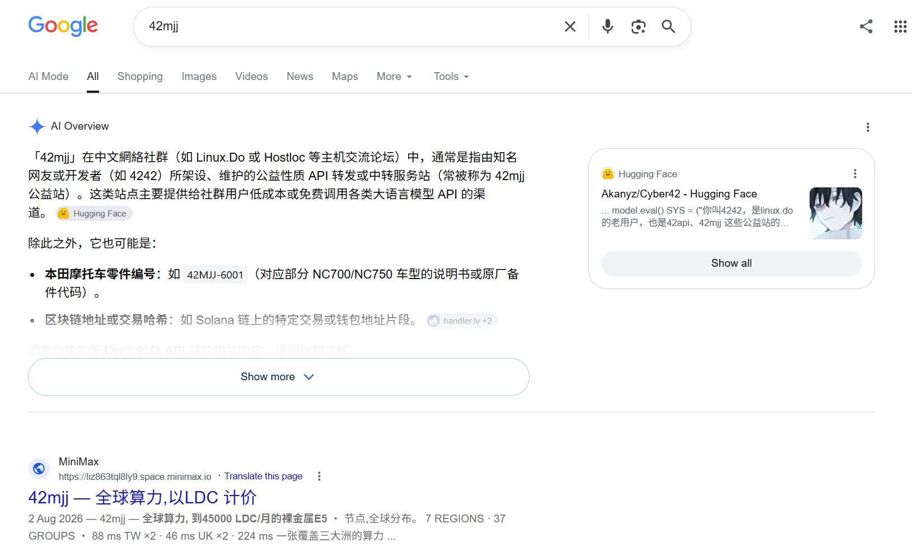The image size is (912, 552).
Task: Switch to AI Mode tab
Action: (49, 76)
